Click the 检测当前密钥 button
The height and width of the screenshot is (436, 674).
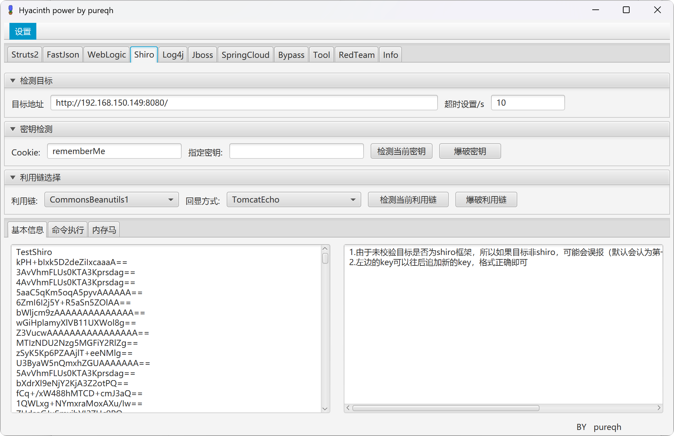(402, 151)
